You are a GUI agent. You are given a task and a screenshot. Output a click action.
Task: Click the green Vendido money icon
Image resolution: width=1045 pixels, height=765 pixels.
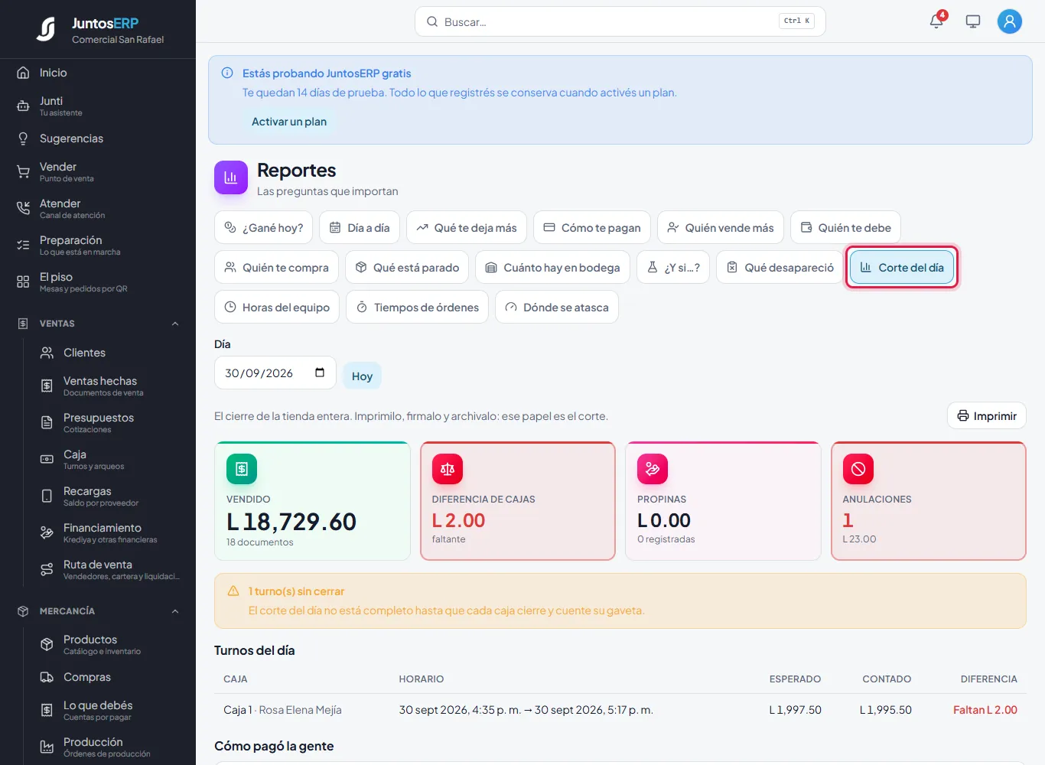242,469
